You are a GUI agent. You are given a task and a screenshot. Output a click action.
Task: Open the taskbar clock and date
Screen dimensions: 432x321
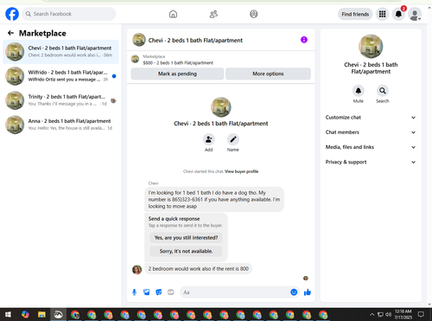coord(403,314)
